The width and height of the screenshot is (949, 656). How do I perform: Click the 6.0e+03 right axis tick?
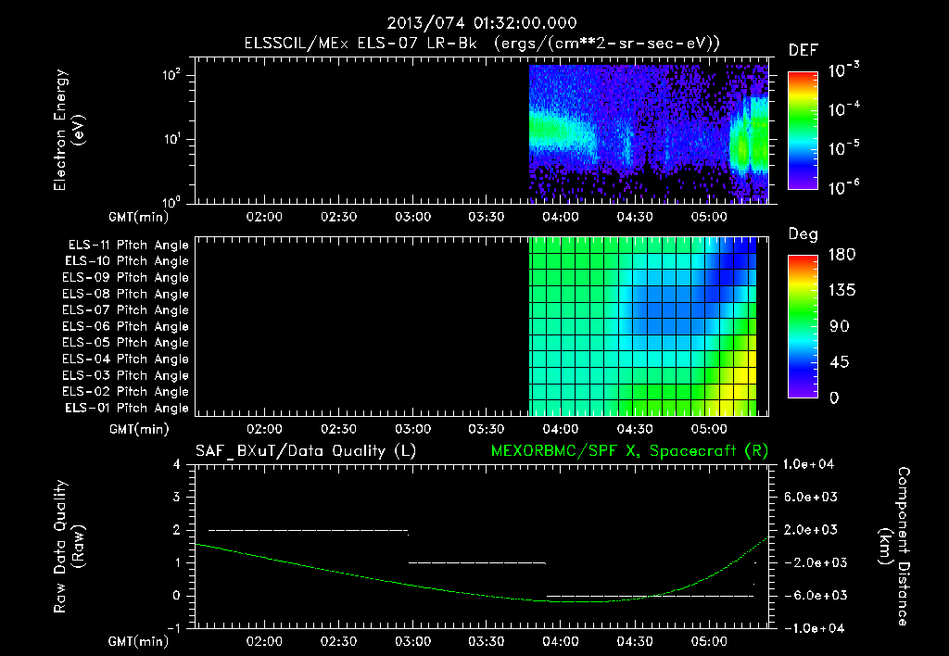coord(810,498)
